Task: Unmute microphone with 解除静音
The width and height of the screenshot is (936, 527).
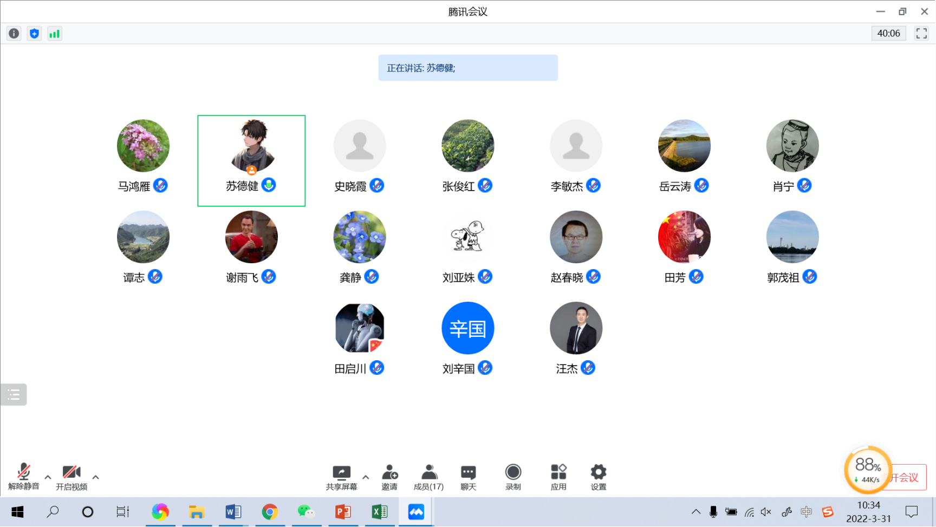Action: (x=24, y=477)
